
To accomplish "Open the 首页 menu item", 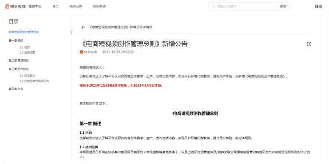I will pyautogui.click(x=55, y=7).
